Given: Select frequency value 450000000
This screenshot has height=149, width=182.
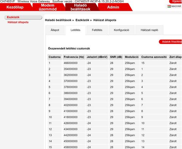Looking at the screenshot, I should pyautogui.click(x=71, y=141).
